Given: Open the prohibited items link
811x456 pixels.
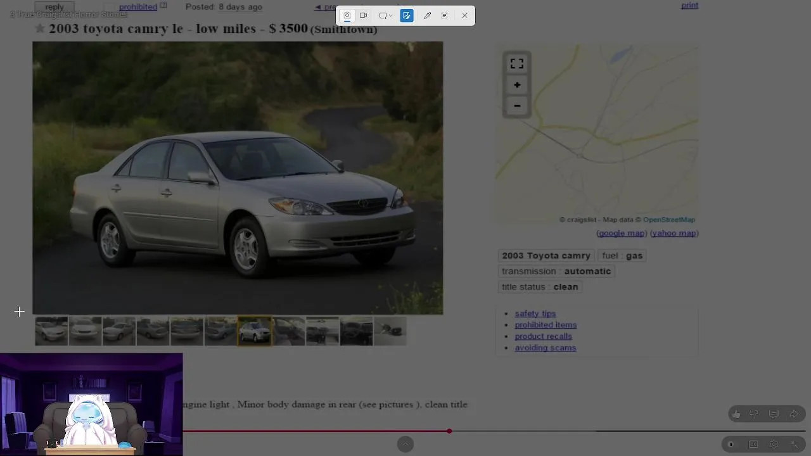Looking at the screenshot, I should 546,325.
